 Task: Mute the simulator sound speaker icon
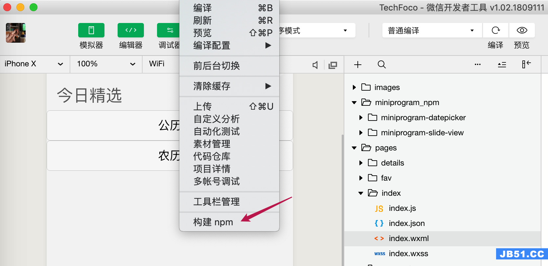point(315,65)
